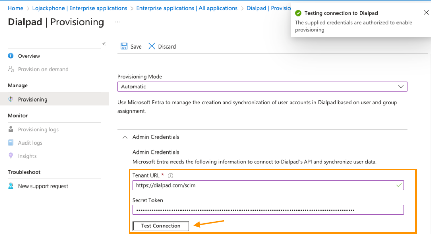The image size is (431, 234).
Task: Click the Test Connection button
Action: tap(161, 226)
